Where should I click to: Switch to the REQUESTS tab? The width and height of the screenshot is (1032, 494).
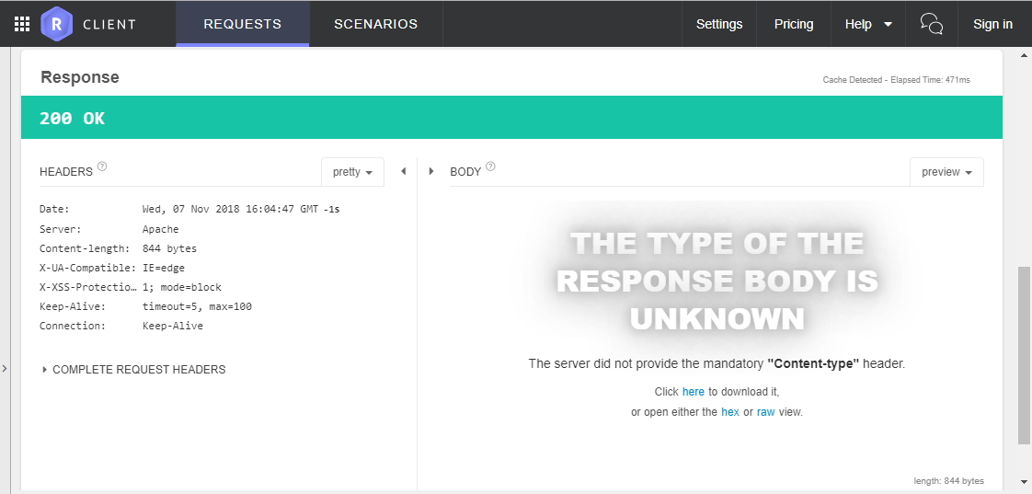click(243, 24)
